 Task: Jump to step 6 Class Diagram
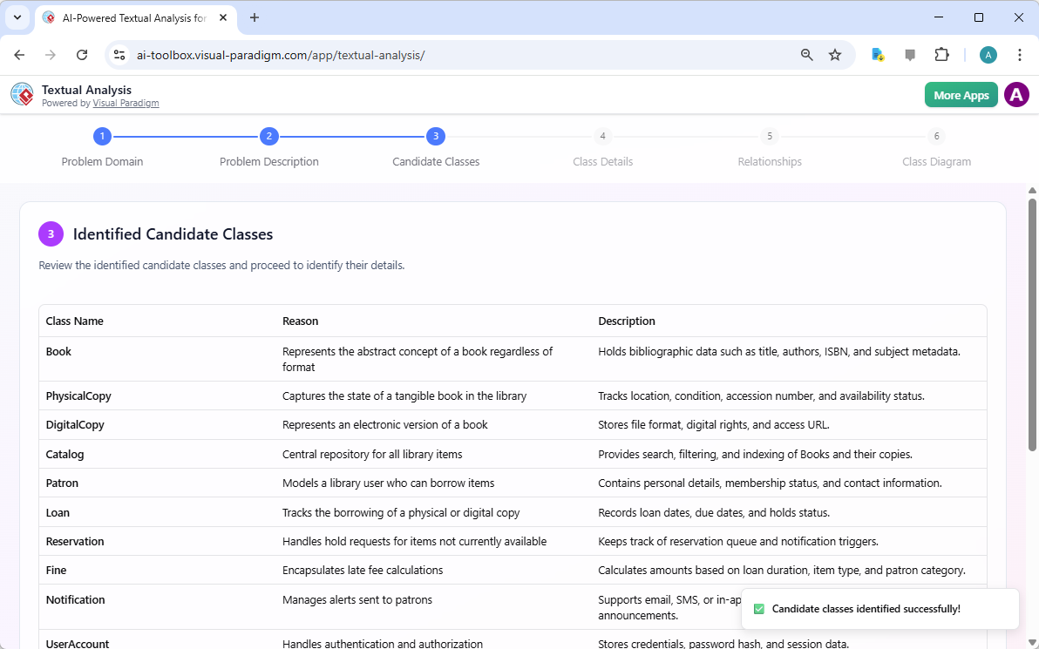pos(936,137)
